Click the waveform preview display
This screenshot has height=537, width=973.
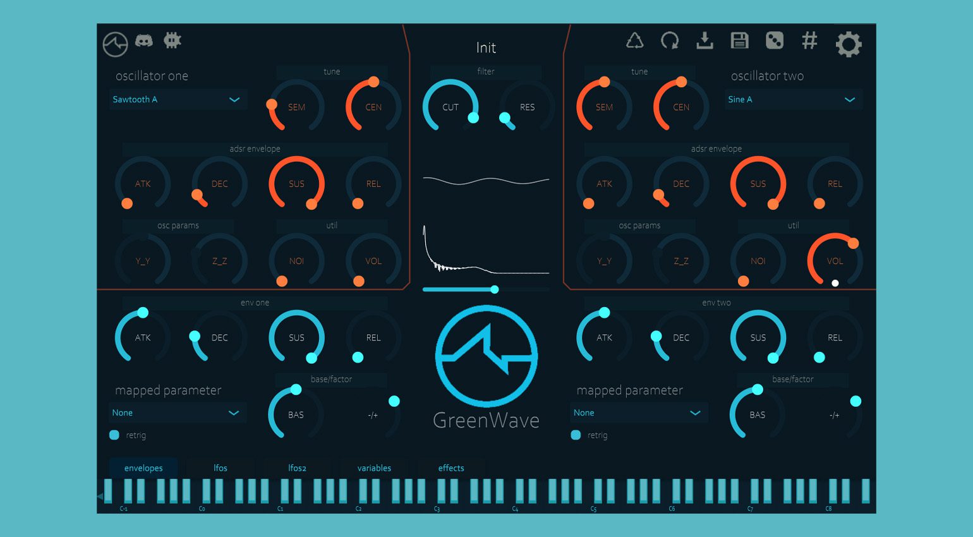(486, 181)
